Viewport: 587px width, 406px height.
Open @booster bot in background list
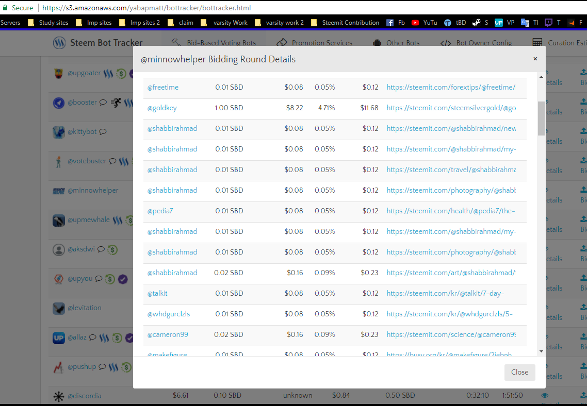(82, 102)
